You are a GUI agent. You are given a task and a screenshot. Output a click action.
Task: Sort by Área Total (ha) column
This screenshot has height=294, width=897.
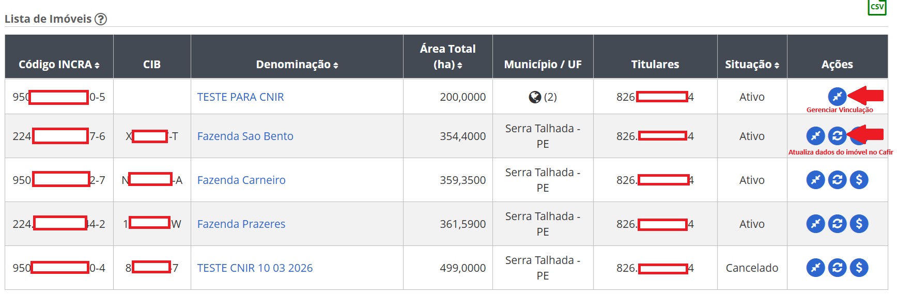click(x=447, y=57)
